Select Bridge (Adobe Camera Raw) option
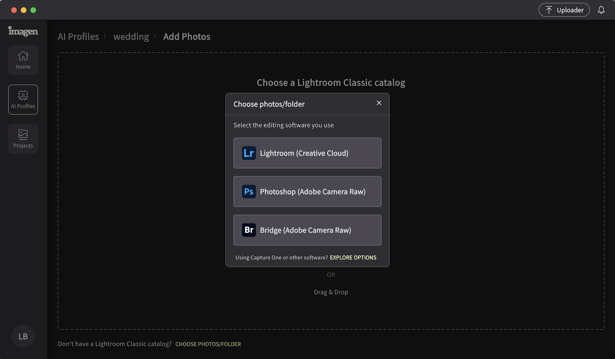Screen dimensions: 615x359 (307, 230)
